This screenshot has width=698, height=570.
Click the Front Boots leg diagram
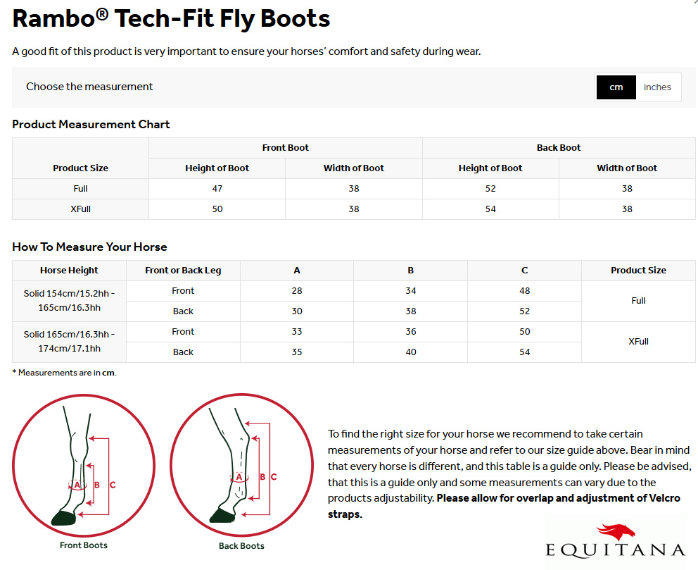coord(84,465)
